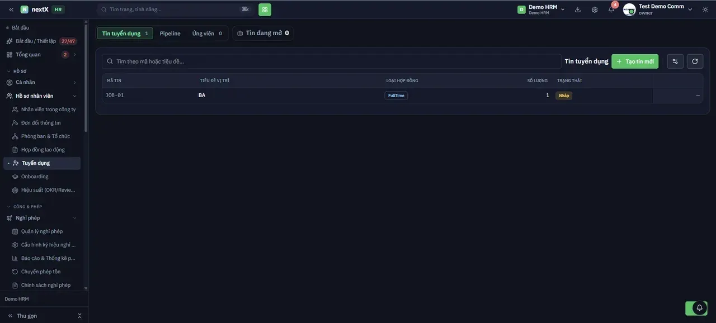Switch to the Pipeline tab
Image resolution: width=716 pixels, height=323 pixels.
point(170,34)
